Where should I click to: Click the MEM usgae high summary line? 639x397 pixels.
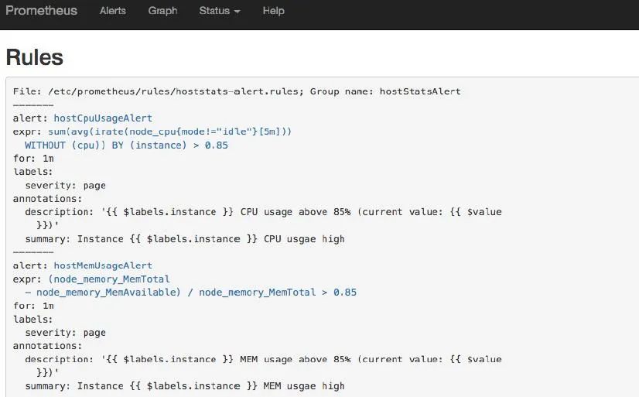[x=185, y=385]
